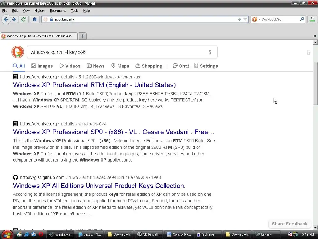Click the magnifier in browser search box

click(x=302, y=19)
